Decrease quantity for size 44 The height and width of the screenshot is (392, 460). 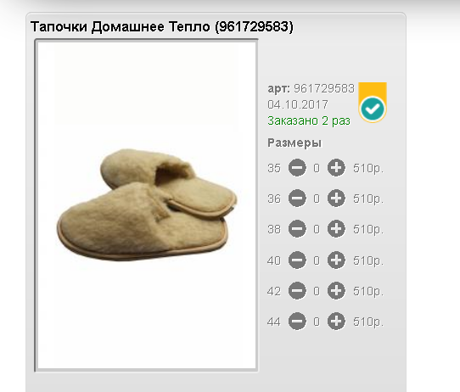coord(297,322)
